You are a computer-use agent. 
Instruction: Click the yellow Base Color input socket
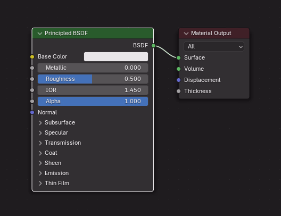tap(32, 57)
